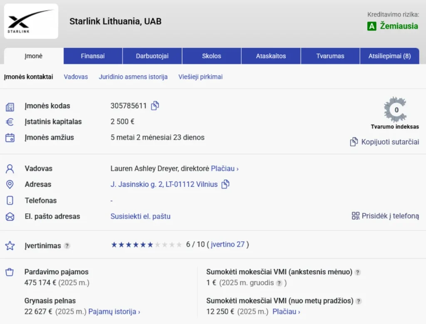
Task: Click Susisiekti el. paštu link
Action: coord(141,216)
